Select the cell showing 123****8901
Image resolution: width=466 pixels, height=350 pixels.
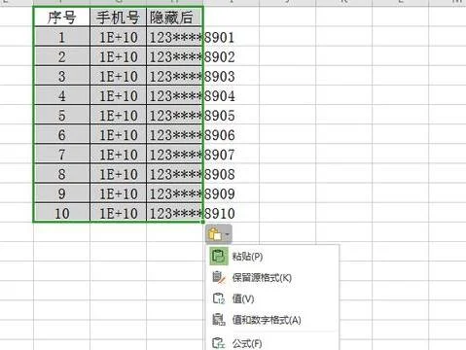175,37
